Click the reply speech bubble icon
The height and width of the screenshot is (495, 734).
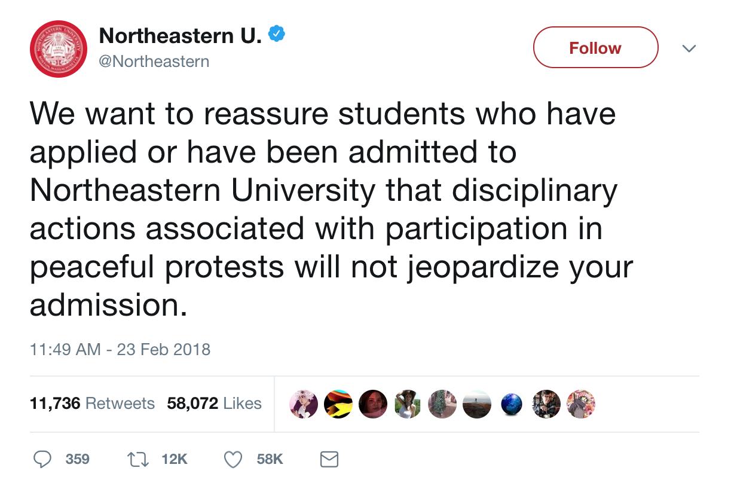click(x=42, y=459)
